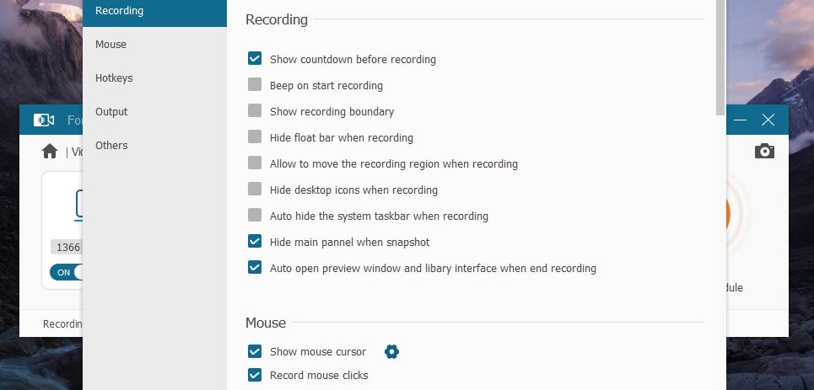Go to Hotkeys settings

114,78
